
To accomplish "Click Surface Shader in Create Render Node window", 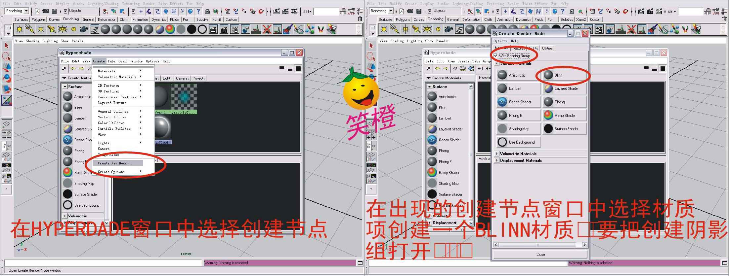I will coord(564,129).
